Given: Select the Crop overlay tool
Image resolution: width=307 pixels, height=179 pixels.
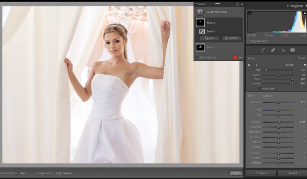Looking at the screenshot, I should click(x=263, y=50).
